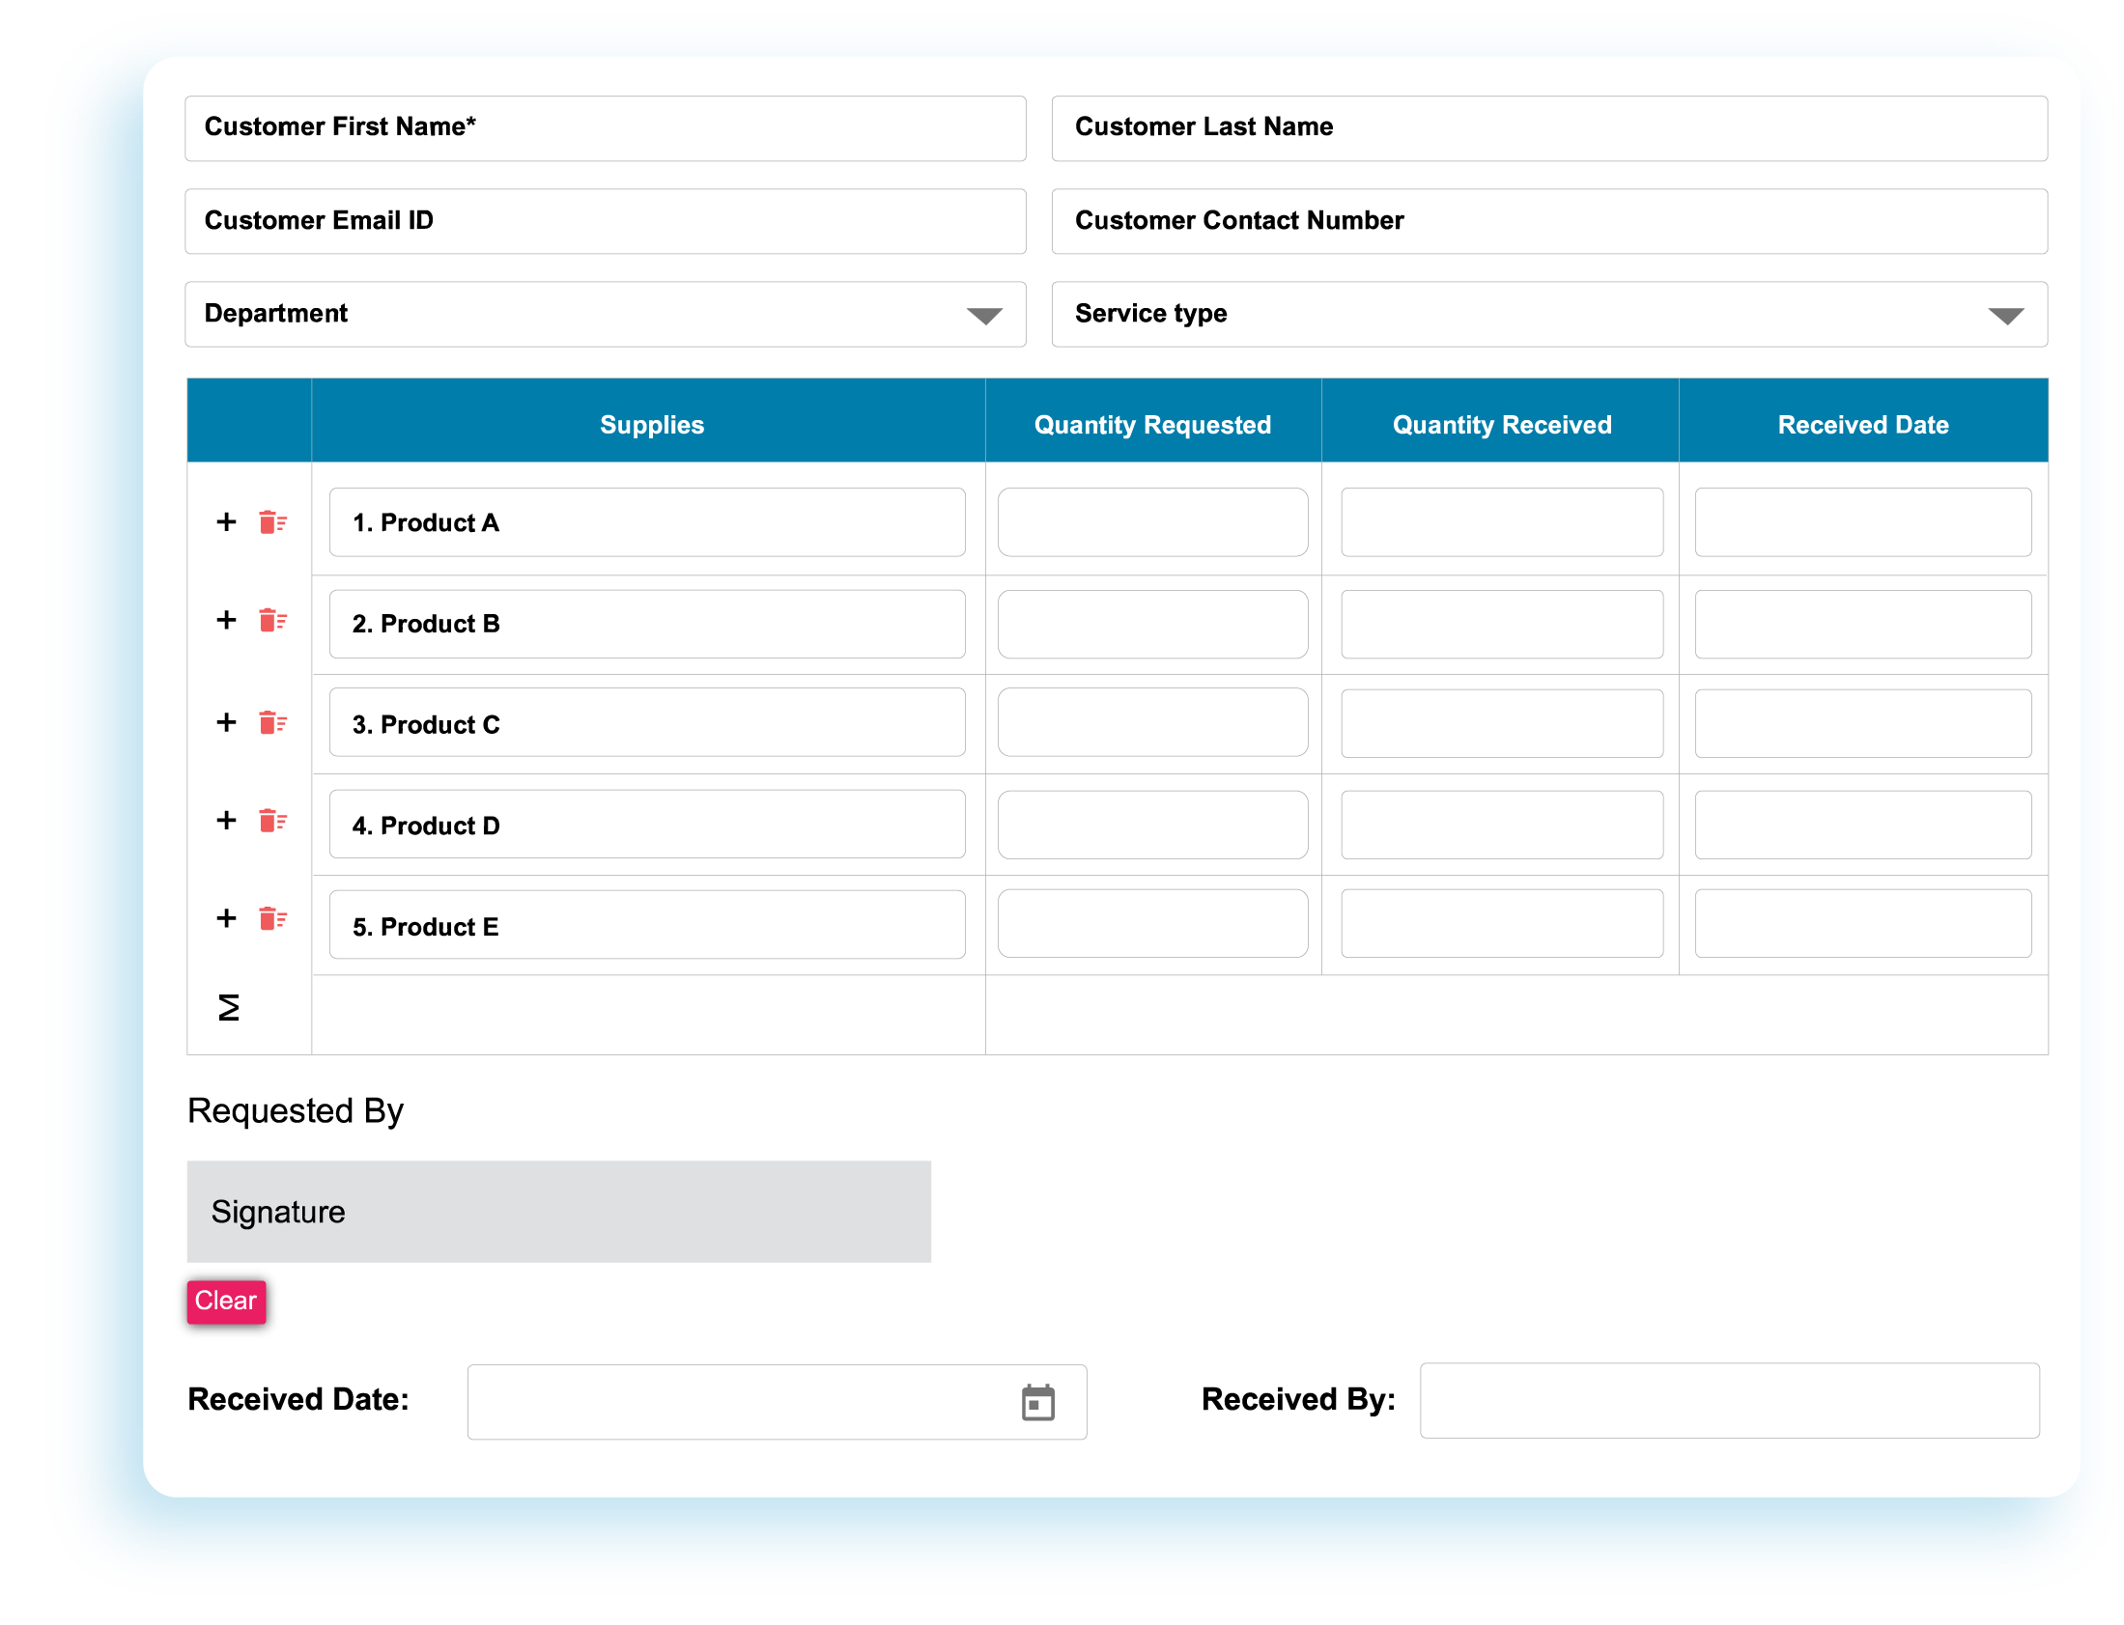
Task: Click the Customer First Name field
Action: click(604, 127)
